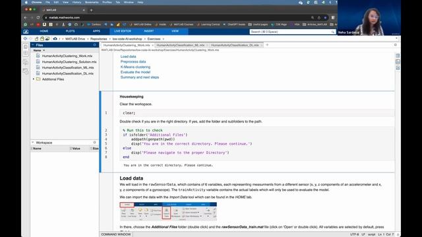Open the VIEW tab
The width and height of the screenshot is (422, 237).
point(175,31)
